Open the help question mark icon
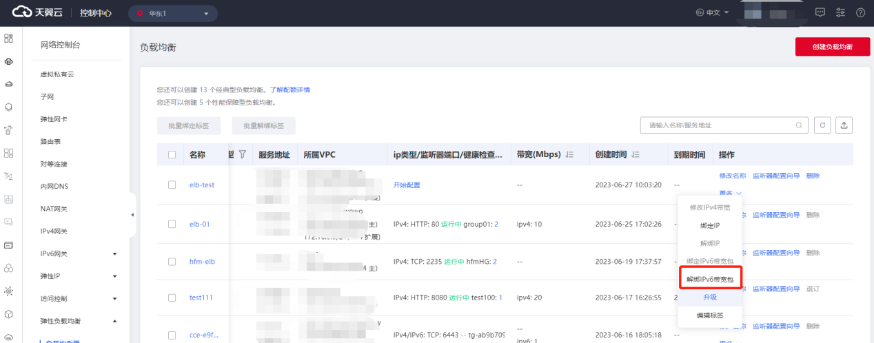The image size is (874, 343). 860,12
